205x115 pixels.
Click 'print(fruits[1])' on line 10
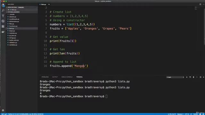[63, 41]
